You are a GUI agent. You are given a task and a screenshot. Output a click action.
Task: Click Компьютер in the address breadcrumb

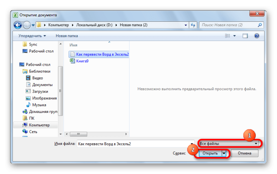click(59, 25)
